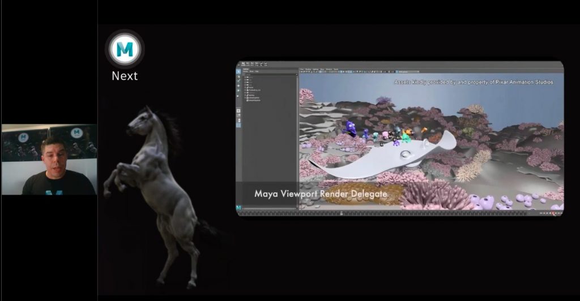Activate the Move tool in Maya toolbox
This screenshot has width=580, height=301.
(x=238, y=85)
